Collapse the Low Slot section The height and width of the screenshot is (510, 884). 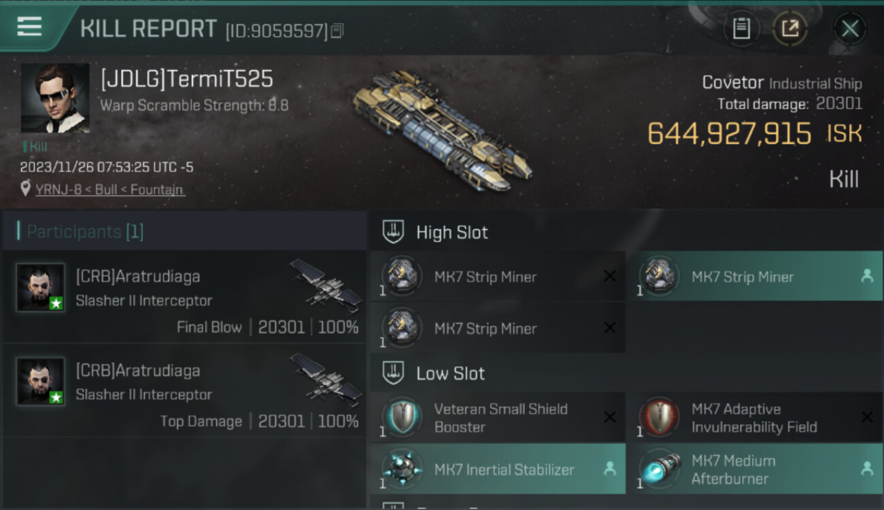450,373
